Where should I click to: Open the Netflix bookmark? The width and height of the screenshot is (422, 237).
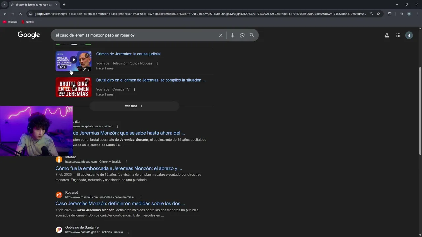click(x=27, y=22)
